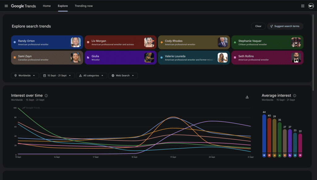Go to the Home tab

[47, 6]
